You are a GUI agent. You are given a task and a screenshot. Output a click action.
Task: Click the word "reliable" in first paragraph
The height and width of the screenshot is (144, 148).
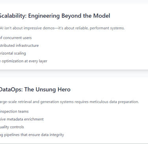tap(82, 28)
